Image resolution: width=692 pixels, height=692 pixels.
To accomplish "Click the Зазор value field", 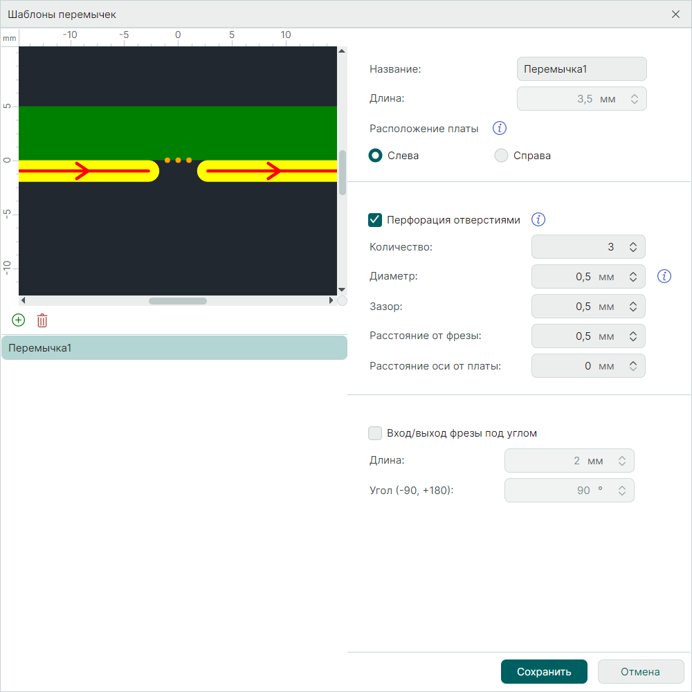I will pyautogui.click(x=588, y=307).
